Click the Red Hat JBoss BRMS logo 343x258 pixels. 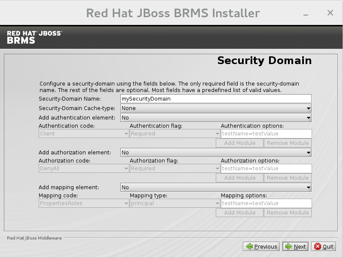[34, 37]
